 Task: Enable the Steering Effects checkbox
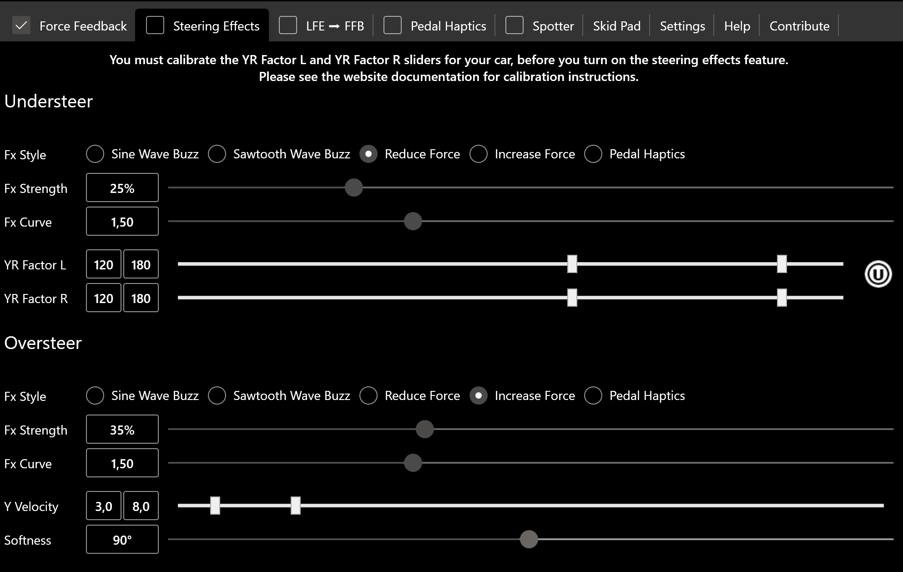tap(155, 25)
